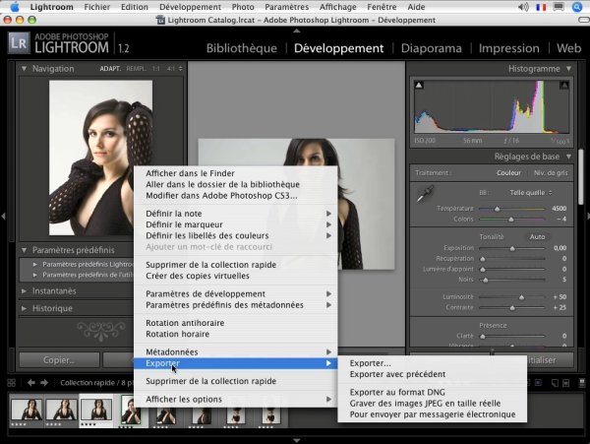Switch to Bibliothèque module
This screenshot has height=444, width=590.
tap(242, 48)
